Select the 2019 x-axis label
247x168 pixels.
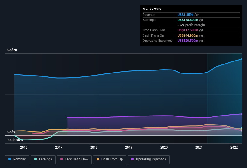(x=129, y=147)
